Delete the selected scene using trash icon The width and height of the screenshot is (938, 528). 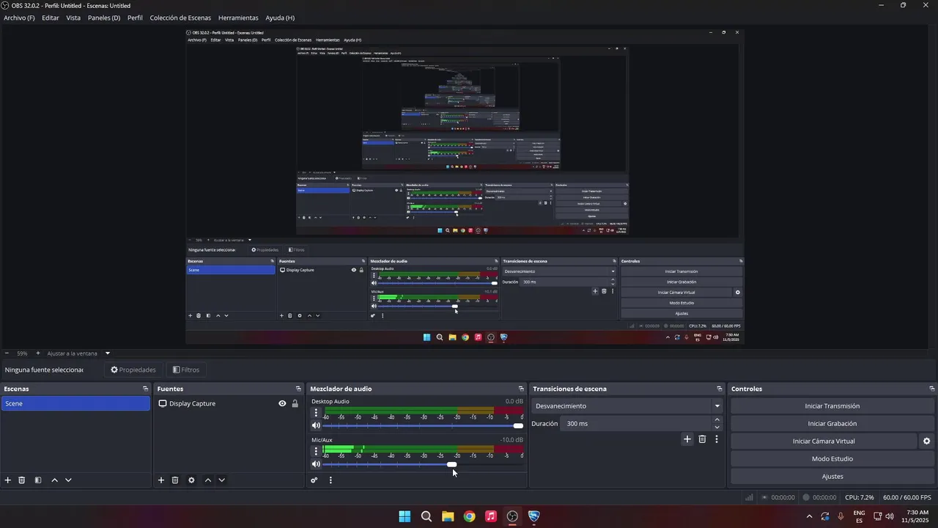pos(22,480)
